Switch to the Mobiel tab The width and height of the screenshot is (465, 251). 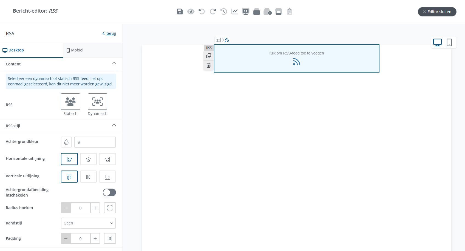coord(75,50)
